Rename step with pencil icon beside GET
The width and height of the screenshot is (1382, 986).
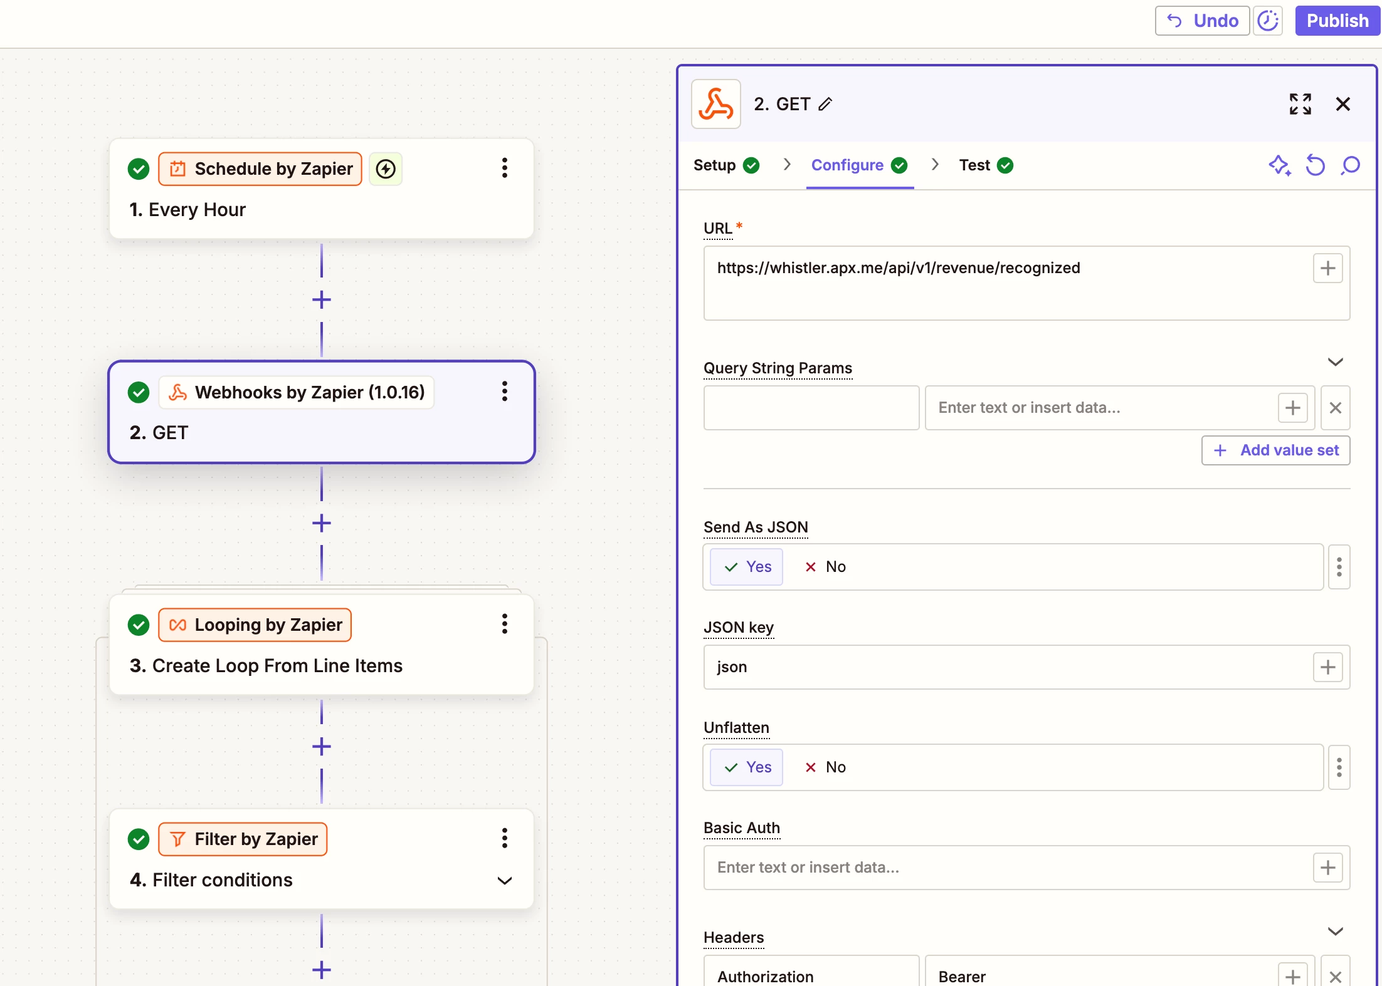coord(825,104)
